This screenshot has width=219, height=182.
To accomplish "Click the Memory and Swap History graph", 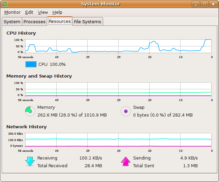I will 118,89.
